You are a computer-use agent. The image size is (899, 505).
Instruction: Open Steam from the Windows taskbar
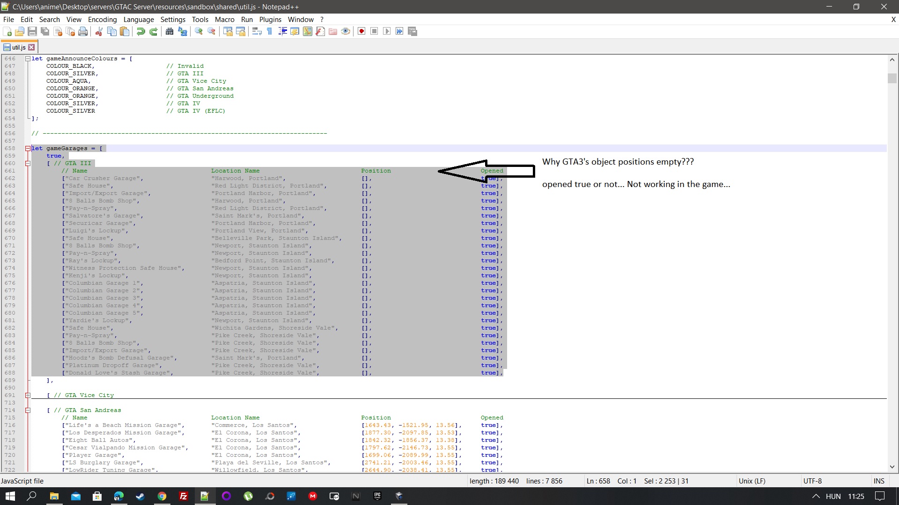coord(140,496)
